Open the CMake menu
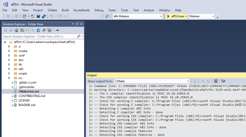 pos(52,10)
